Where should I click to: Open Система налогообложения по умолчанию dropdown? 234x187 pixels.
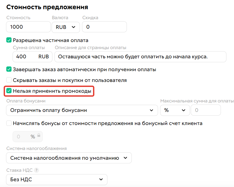click(x=69, y=158)
